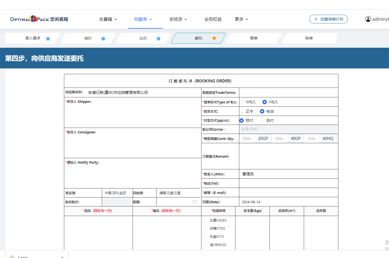
Task: Click the blue check icon on 询价 step
Action: click(x=103, y=39)
